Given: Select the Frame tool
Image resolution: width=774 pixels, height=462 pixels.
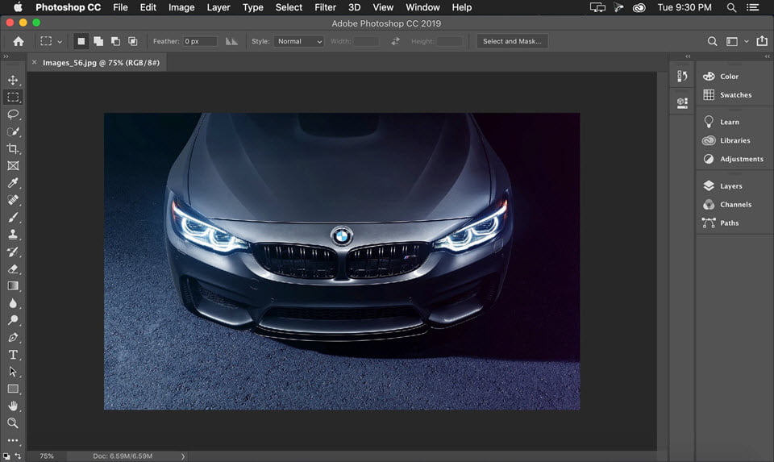Looking at the screenshot, I should coord(13,166).
